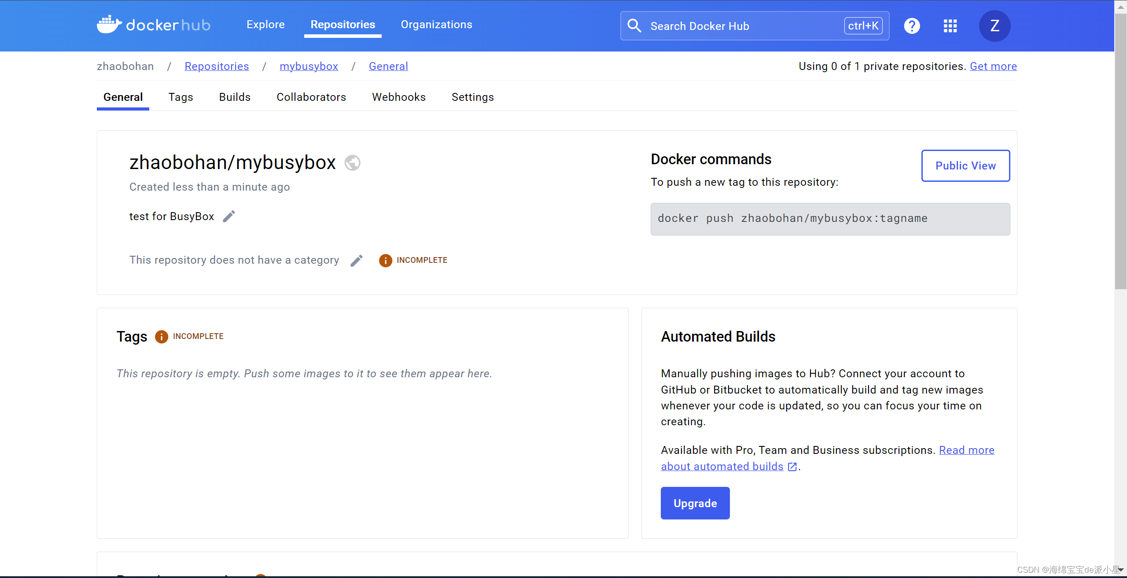Switch to the Tags tab
This screenshot has height=578, width=1127.
coord(181,97)
